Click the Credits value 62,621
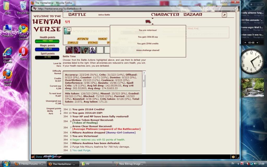267x167 pixels. [58, 81]
